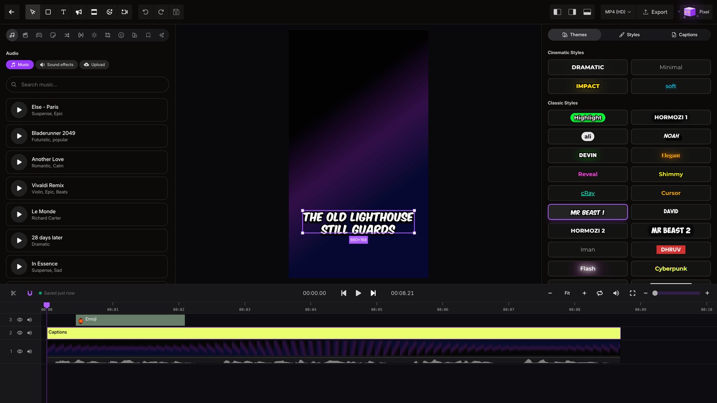The width and height of the screenshot is (717, 403).
Task: Select the rectangle shape tool
Action: click(48, 12)
